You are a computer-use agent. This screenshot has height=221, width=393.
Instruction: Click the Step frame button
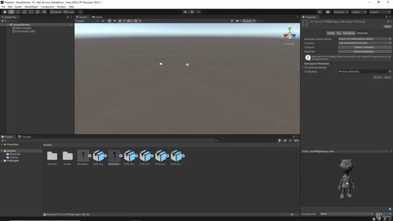pyautogui.click(x=198, y=12)
